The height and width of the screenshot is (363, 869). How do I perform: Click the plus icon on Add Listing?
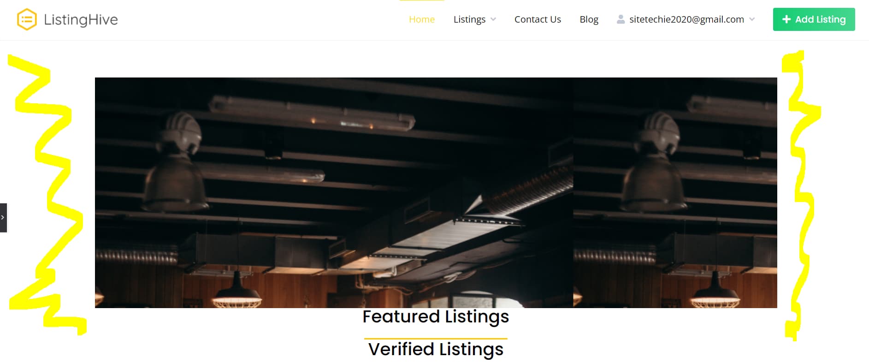point(786,19)
